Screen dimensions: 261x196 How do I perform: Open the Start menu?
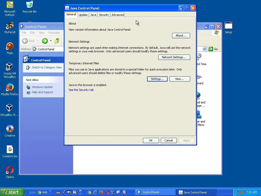click(12, 192)
